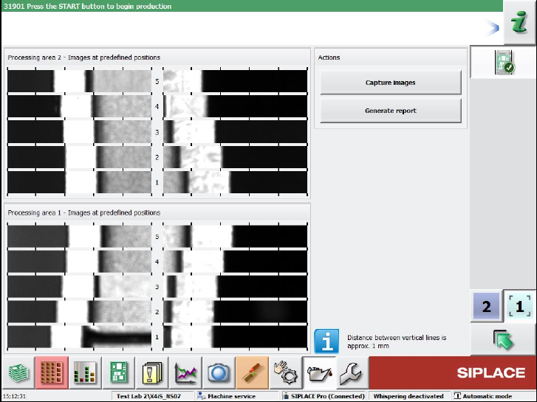Click image strip 2 in Processing area 1

tap(157, 312)
